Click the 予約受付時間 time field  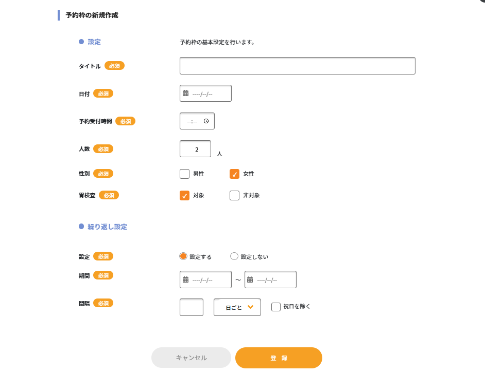tap(197, 121)
